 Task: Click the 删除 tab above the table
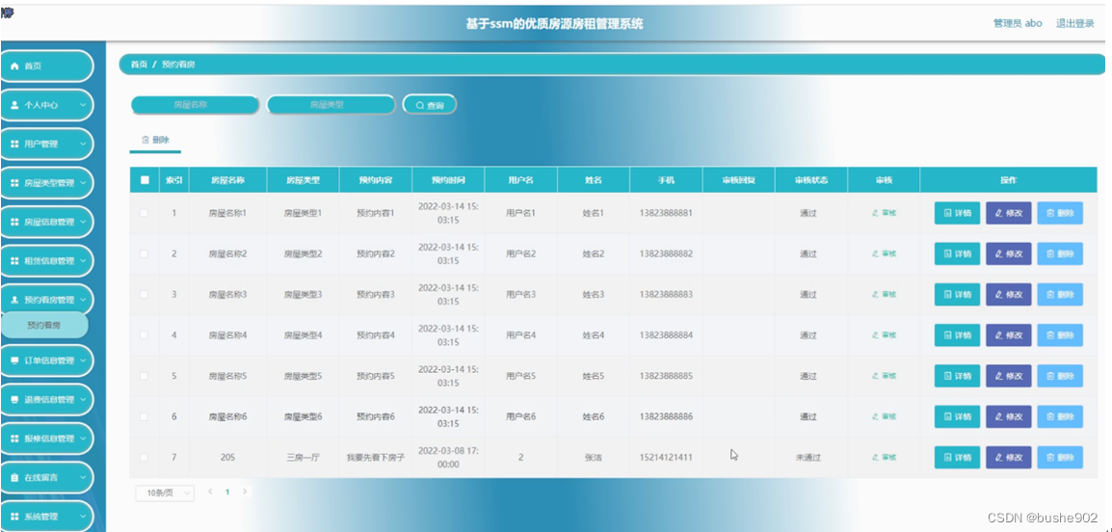click(155, 140)
